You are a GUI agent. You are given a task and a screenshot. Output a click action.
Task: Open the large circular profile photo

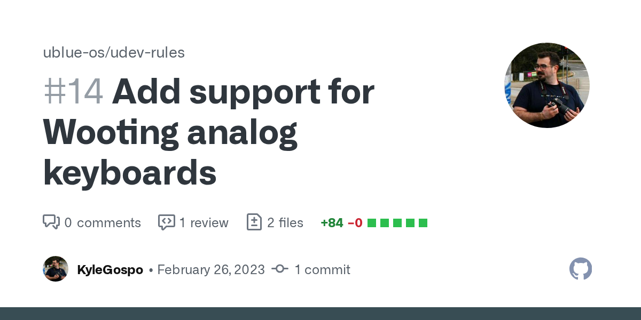tap(546, 85)
